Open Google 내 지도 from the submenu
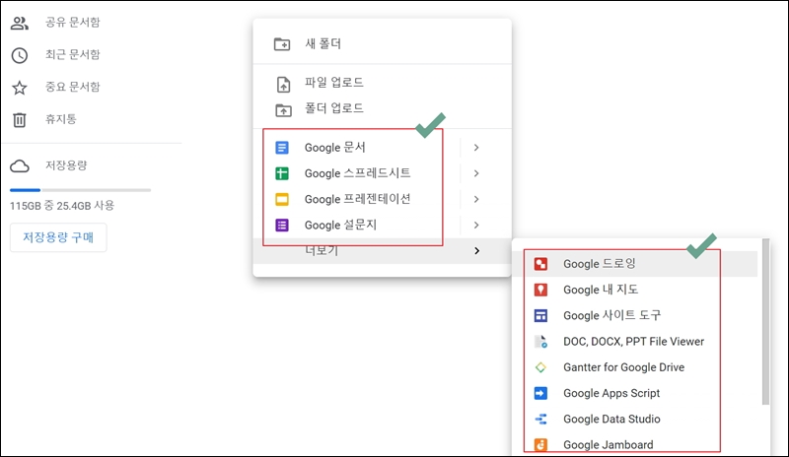Viewport: 789px width, 457px height. (635, 290)
